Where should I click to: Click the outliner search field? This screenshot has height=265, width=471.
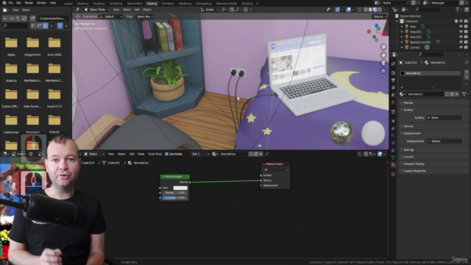tap(428, 10)
